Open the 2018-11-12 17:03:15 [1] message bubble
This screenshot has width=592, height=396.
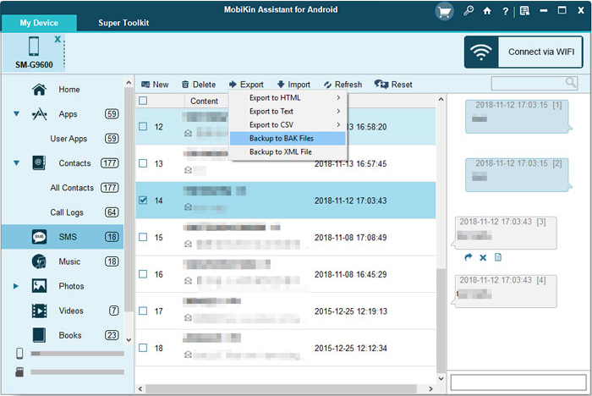518,117
